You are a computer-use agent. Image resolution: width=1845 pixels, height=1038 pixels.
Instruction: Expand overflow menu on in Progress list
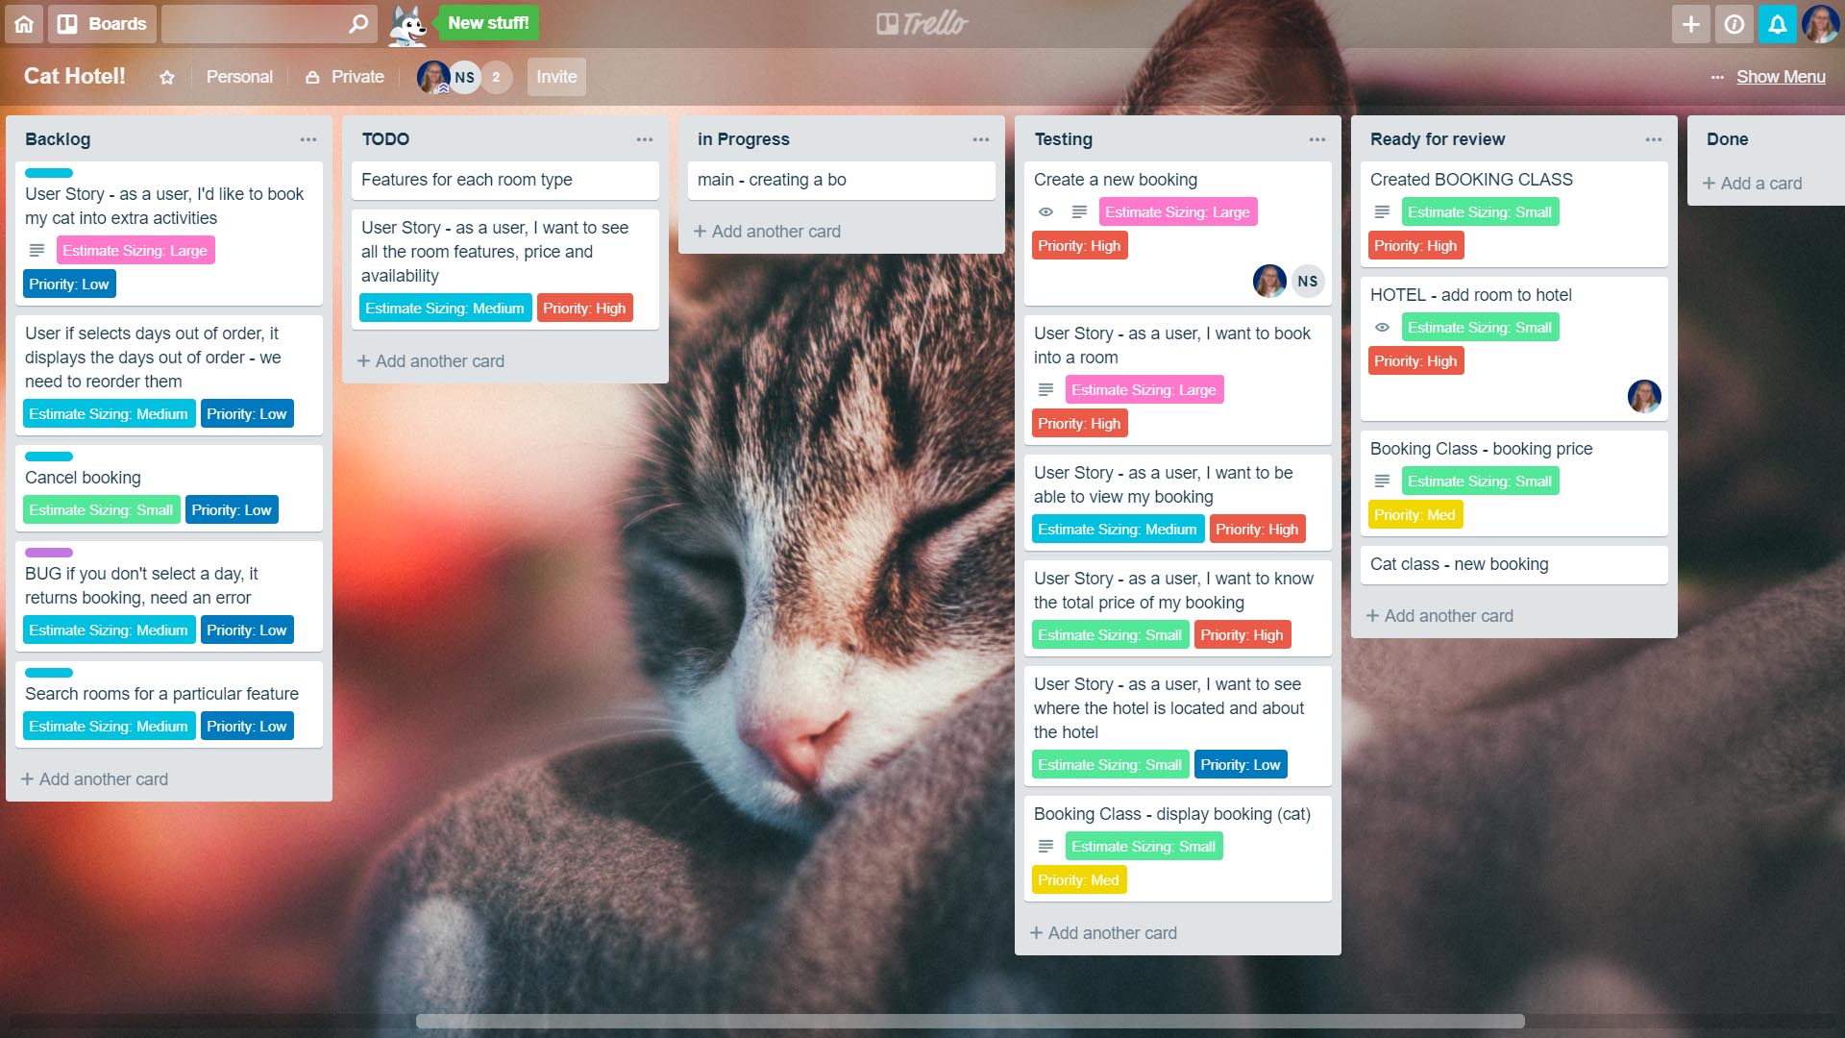(x=981, y=139)
